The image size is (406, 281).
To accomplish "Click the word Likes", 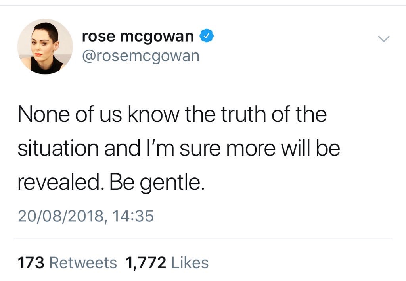I will pos(190,263).
